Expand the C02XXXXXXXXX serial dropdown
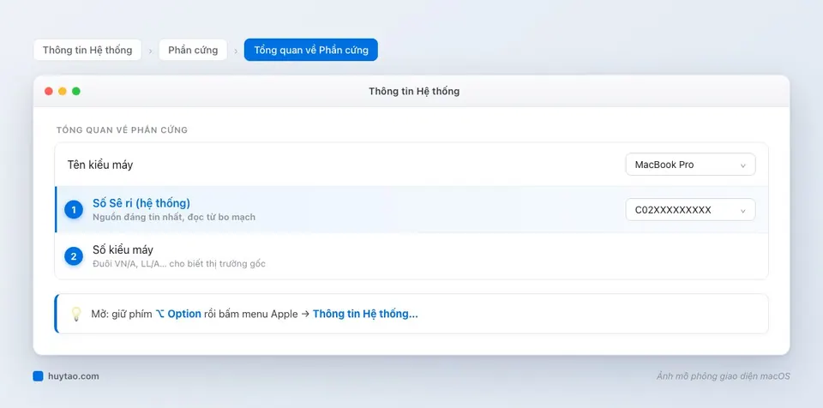This screenshot has width=823, height=408. tap(690, 209)
